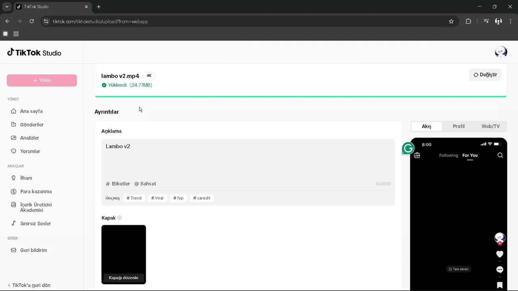518x291 pixels.
Task: Switch to the Profil preview tab
Action: click(x=459, y=127)
